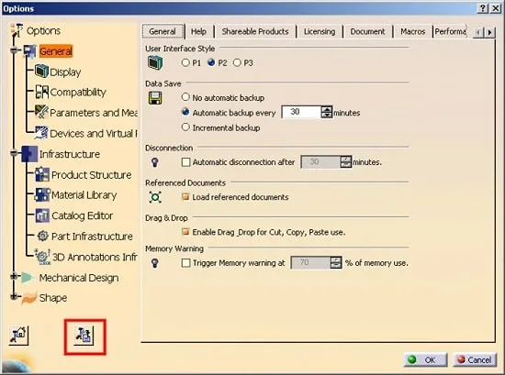Click the red-highlighted options icon at bottom
The image size is (505, 375).
84,336
